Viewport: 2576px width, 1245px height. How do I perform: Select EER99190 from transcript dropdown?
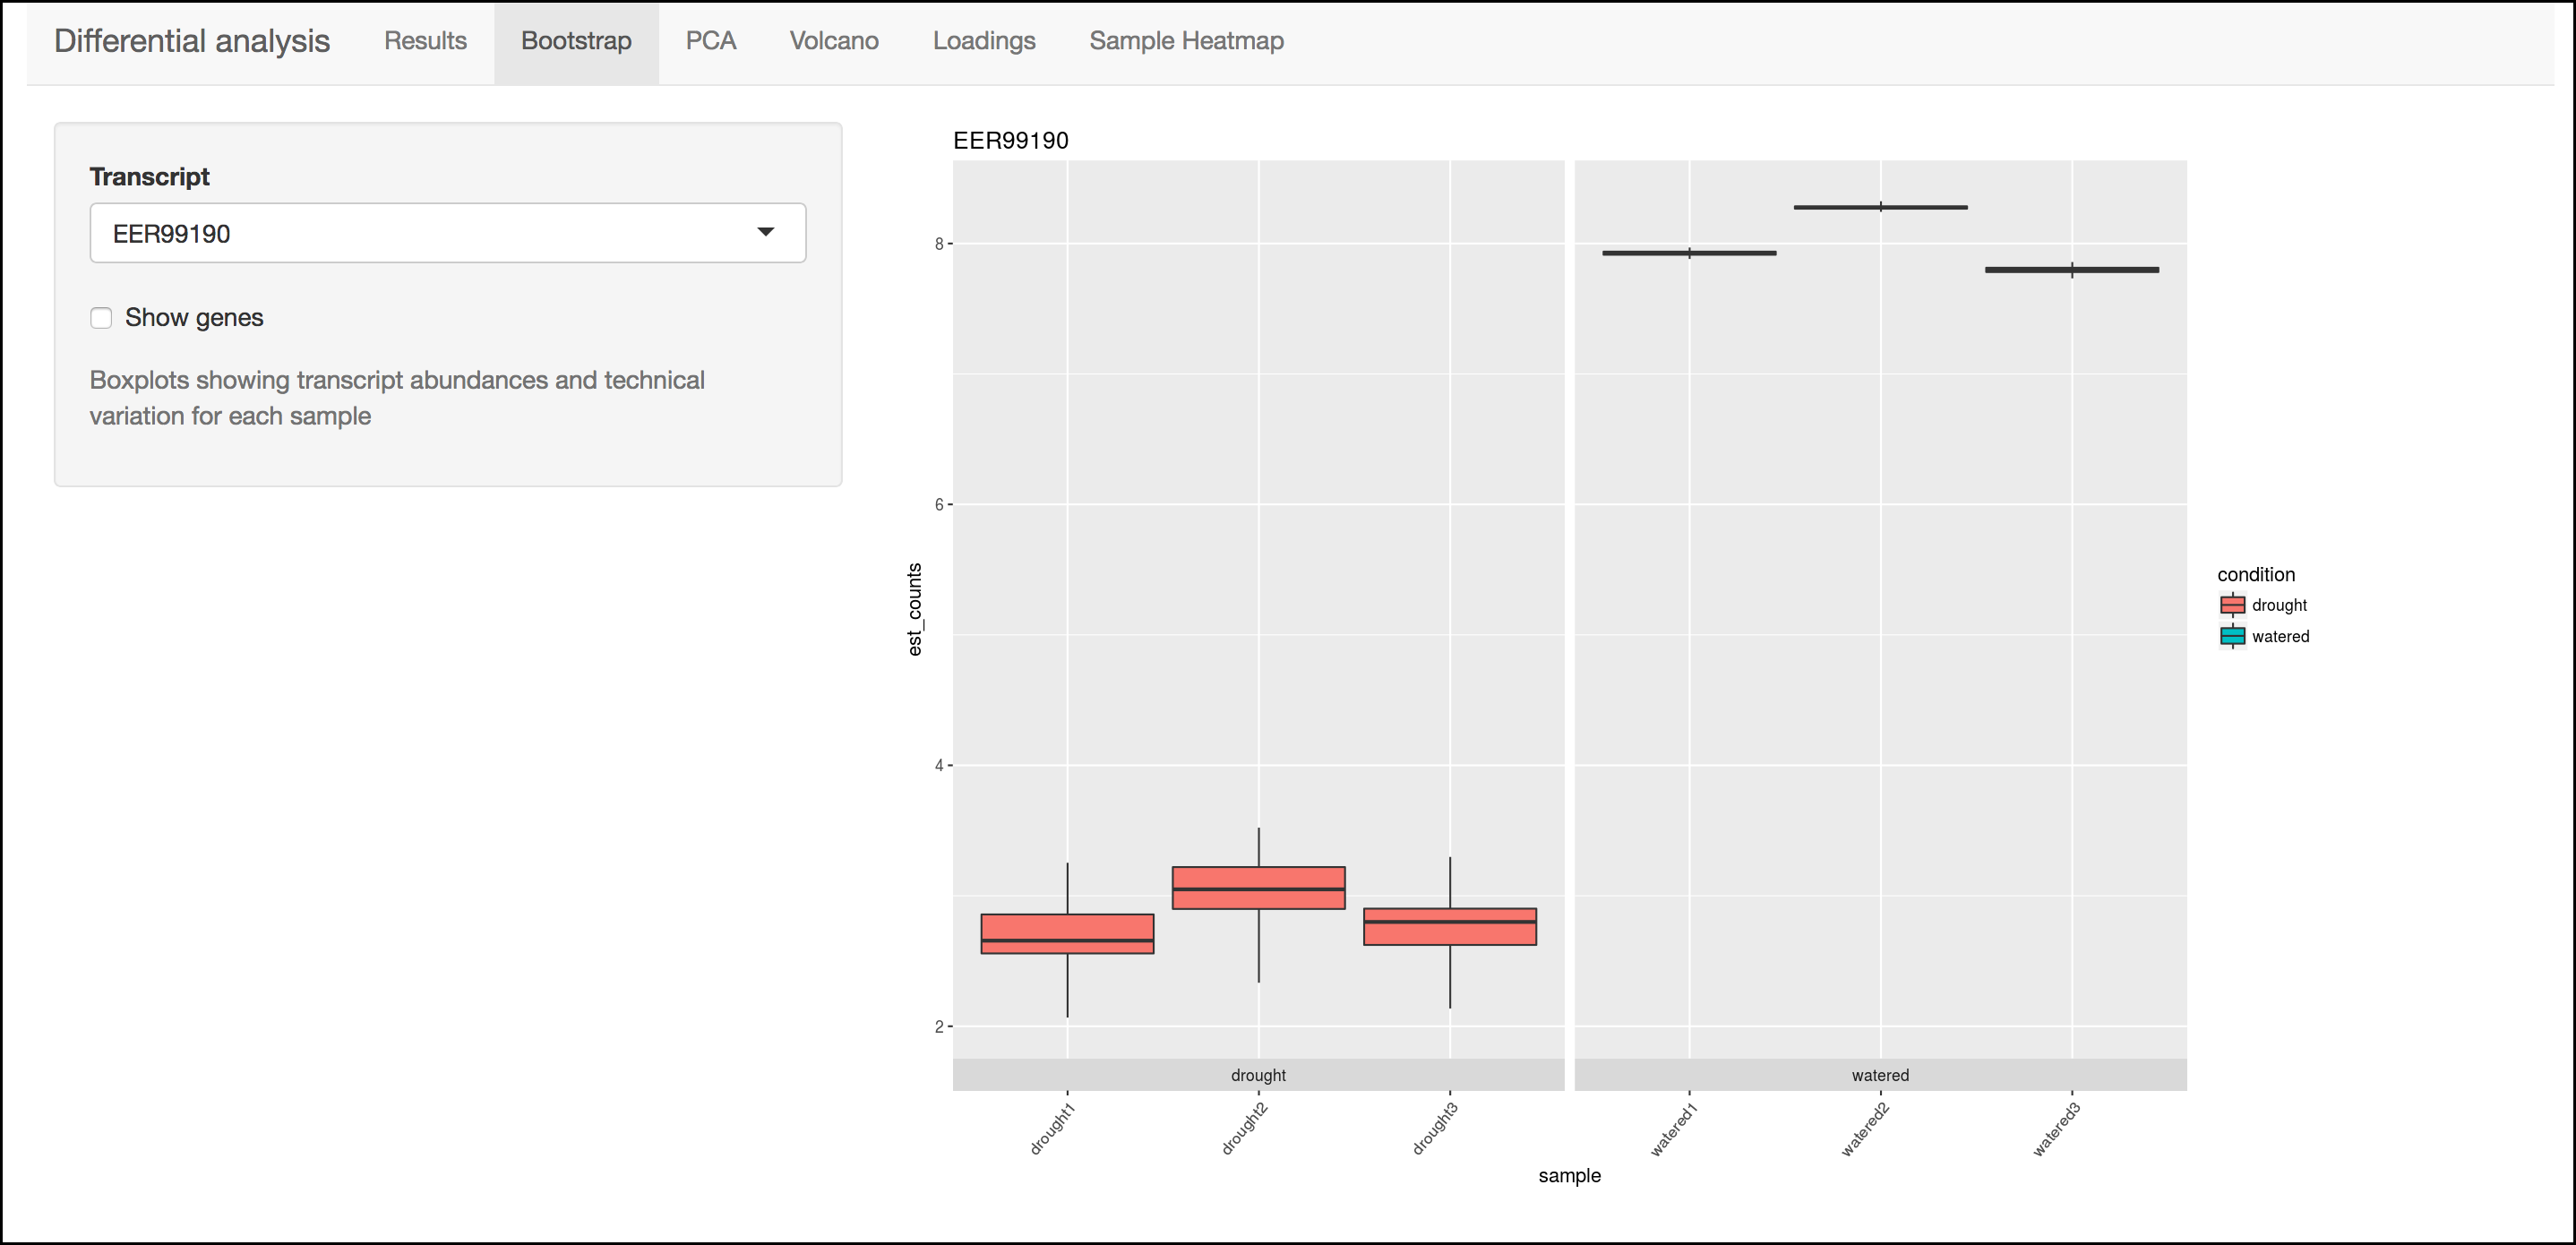(447, 232)
